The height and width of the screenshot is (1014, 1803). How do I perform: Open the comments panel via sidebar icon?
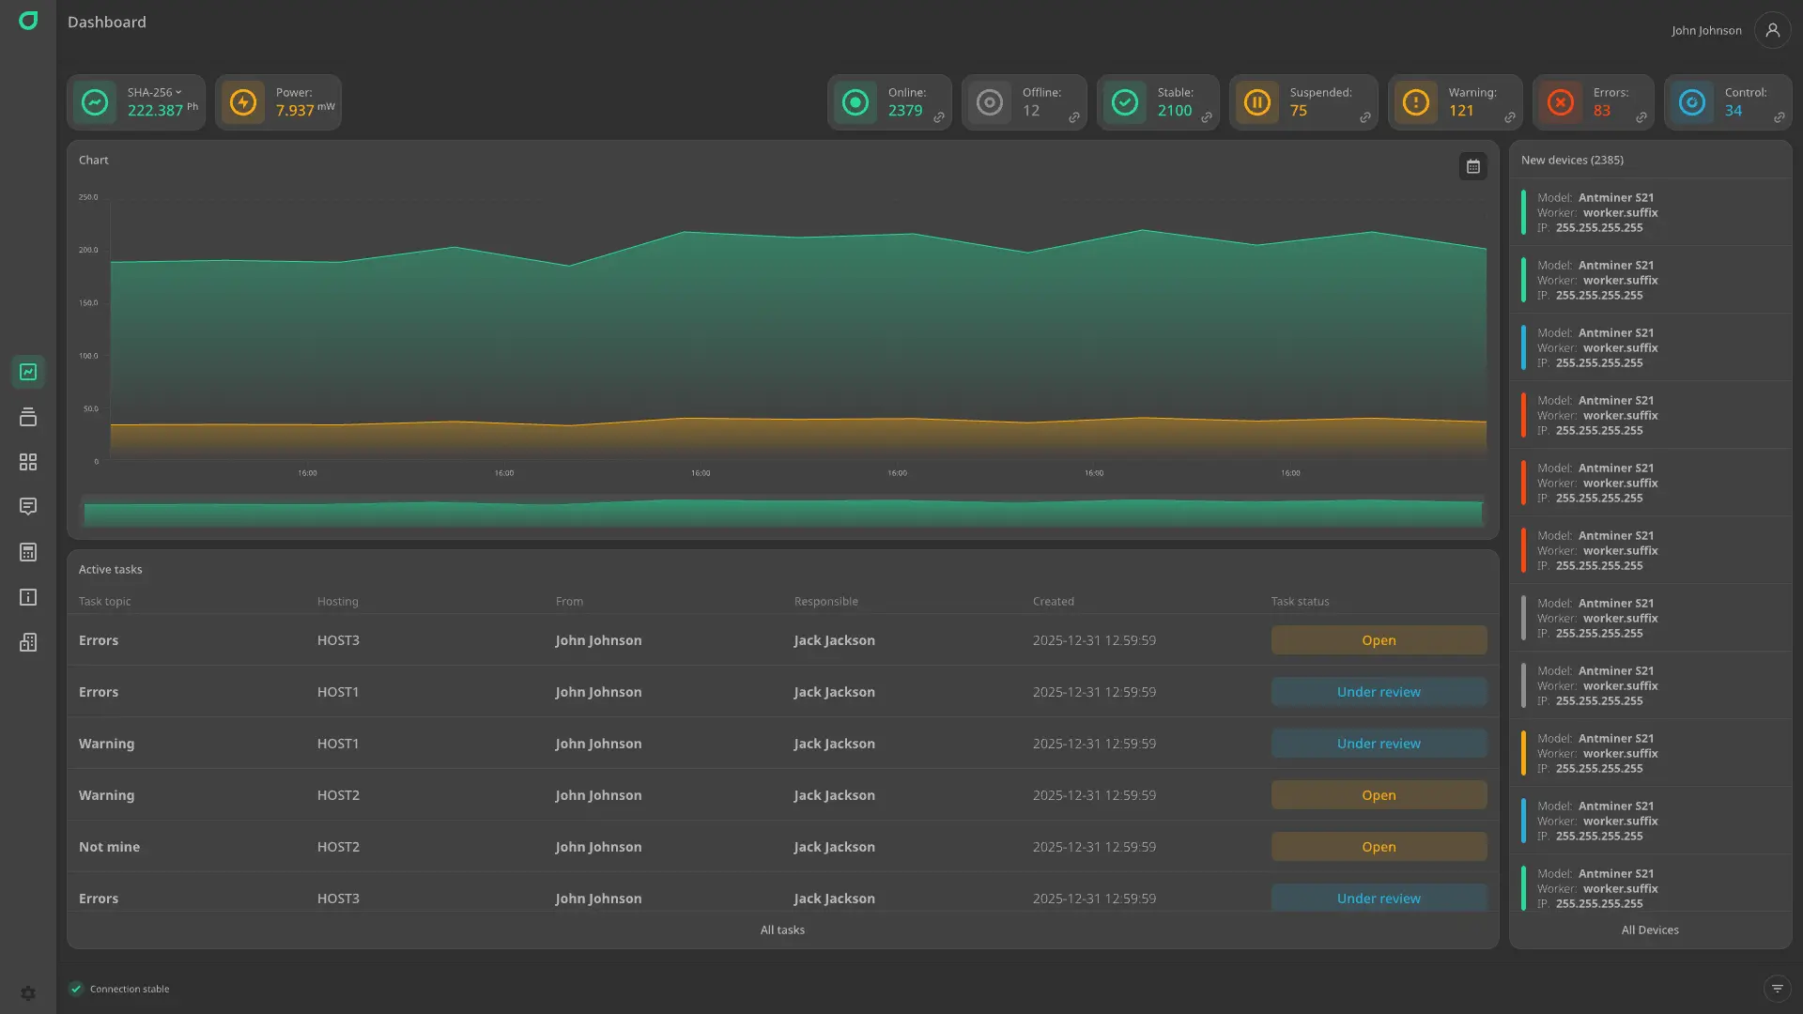[28, 506]
